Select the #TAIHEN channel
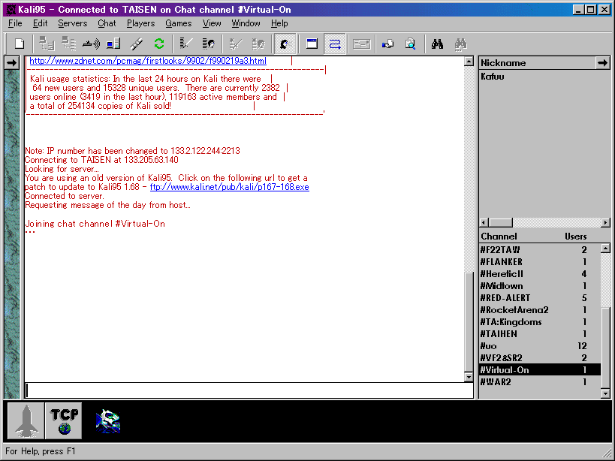The width and height of the screenshot is (615, 461). click(540, 334)
